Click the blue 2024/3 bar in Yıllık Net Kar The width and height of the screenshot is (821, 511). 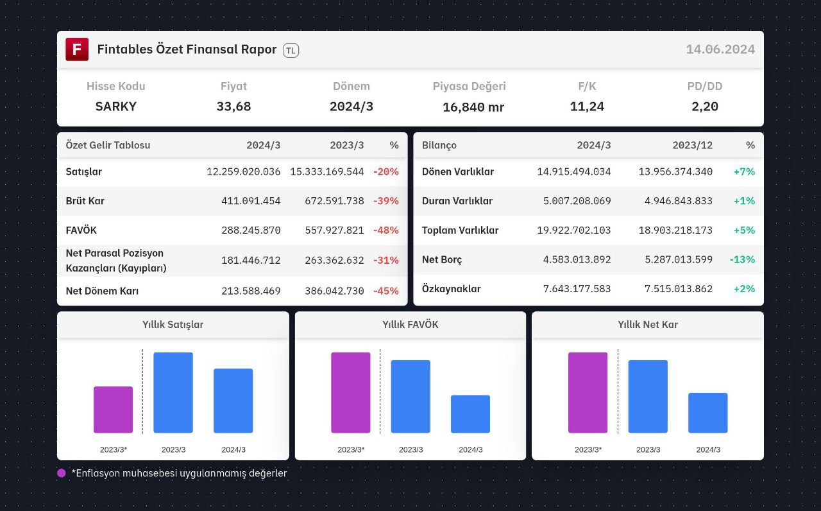pyautogui.click(x=707, y=413)
